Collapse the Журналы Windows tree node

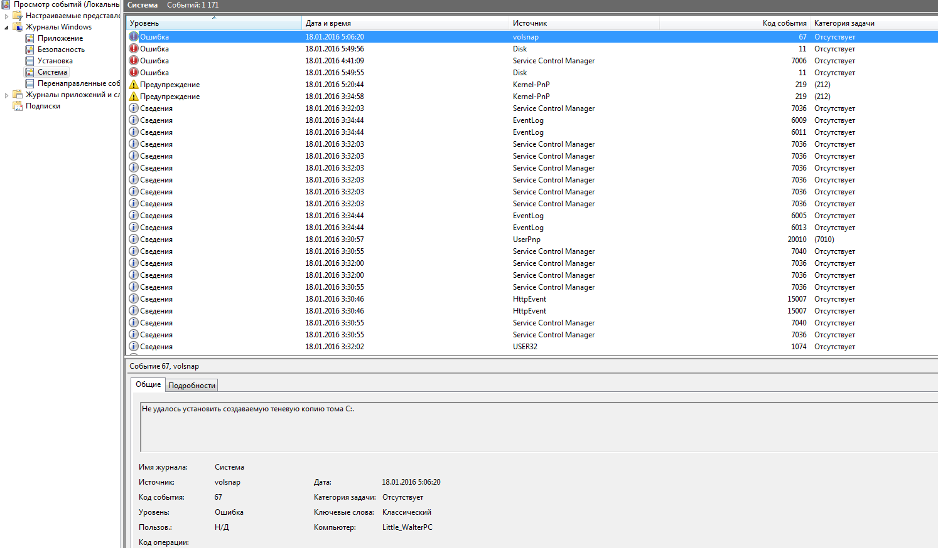click(7, 28)
